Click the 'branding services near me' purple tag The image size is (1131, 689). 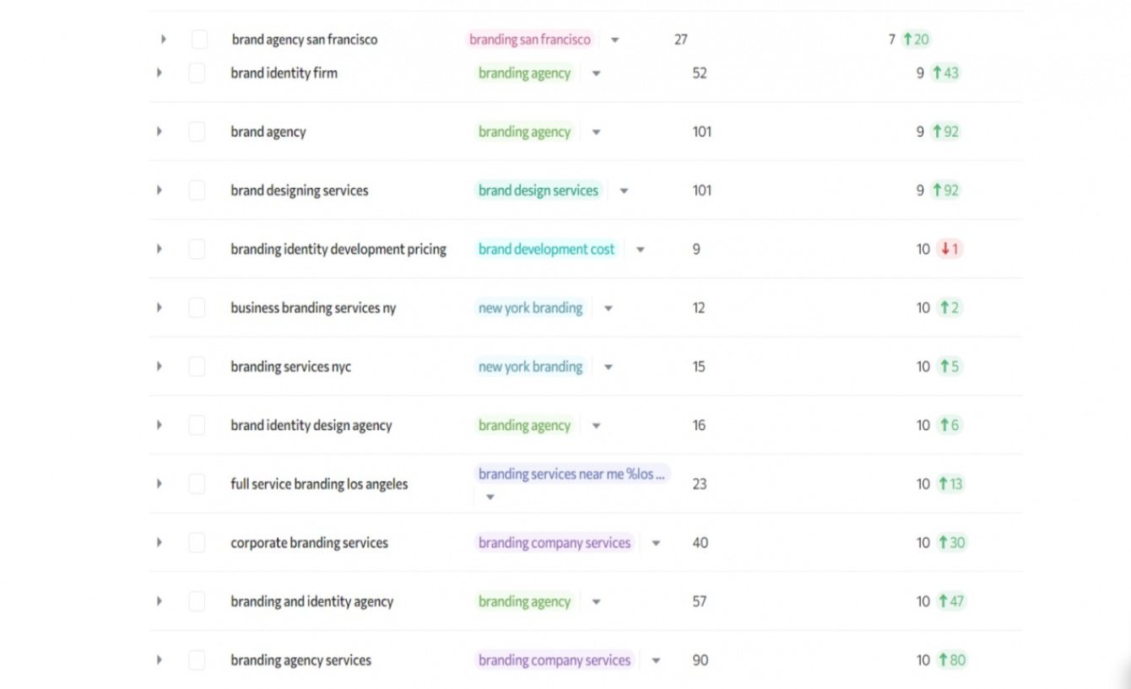(571, 474)
